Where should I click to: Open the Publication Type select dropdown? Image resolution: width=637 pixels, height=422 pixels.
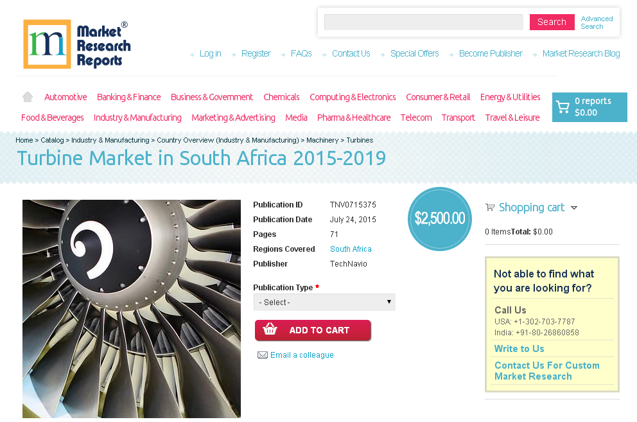[324, 301]
